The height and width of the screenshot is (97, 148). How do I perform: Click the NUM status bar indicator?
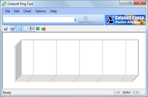126,93
